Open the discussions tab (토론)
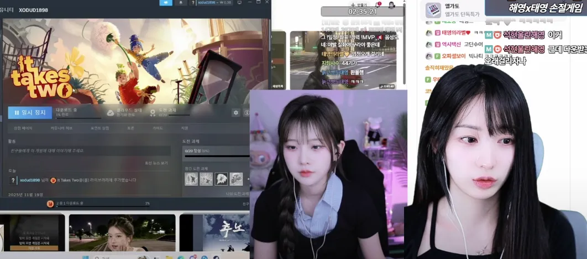This screenshot has height=259, width=587. (x=130, y=128)
